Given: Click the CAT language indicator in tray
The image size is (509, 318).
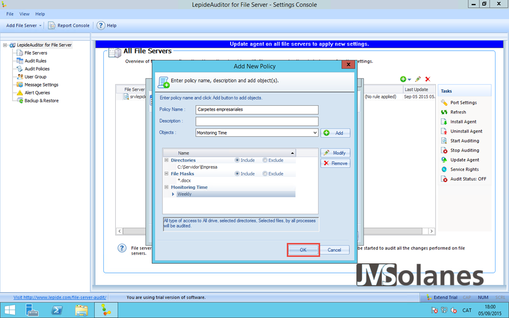Looking at the screenshot, I should pyautogui.click(x=467, y=310).
